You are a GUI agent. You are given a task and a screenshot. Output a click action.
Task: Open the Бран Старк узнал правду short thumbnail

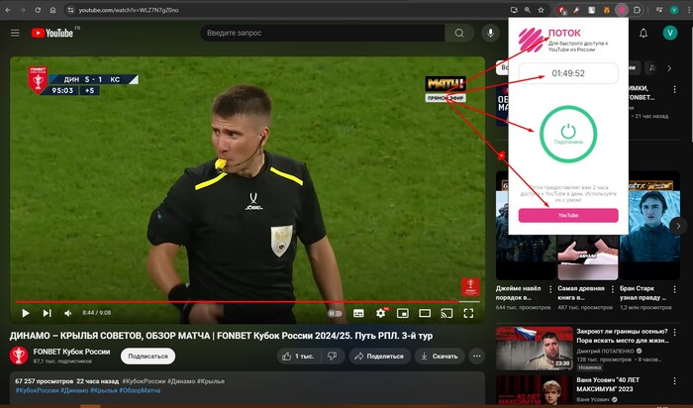(x=649, y=226)
